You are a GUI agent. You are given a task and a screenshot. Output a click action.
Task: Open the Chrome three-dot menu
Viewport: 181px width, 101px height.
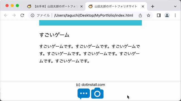point(175,15)
